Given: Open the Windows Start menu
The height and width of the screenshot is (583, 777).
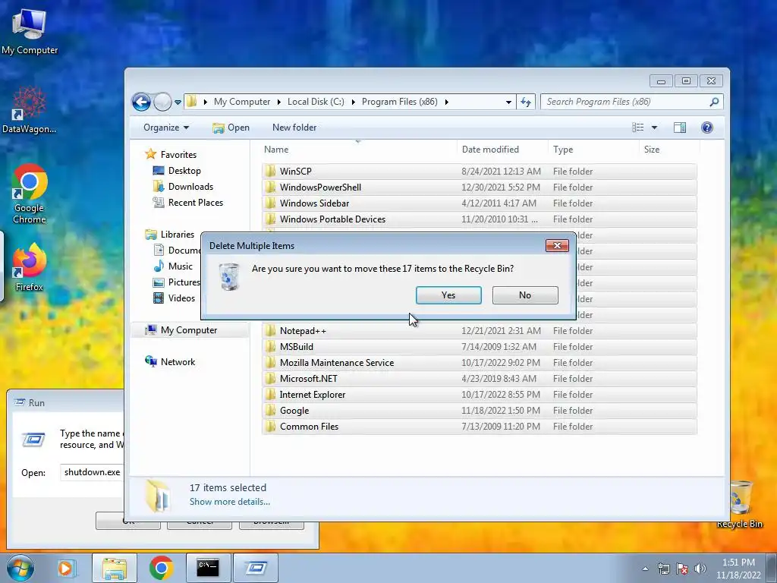Looking at the screenshot, I should pos(20,568).
